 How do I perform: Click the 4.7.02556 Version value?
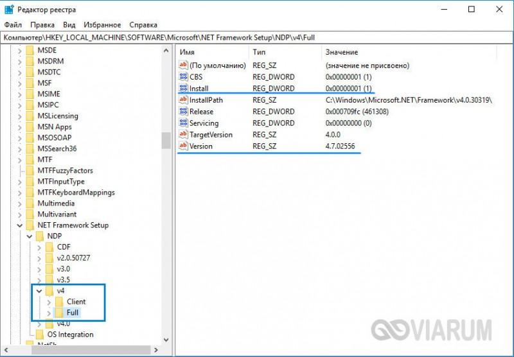tap(340, 146)
